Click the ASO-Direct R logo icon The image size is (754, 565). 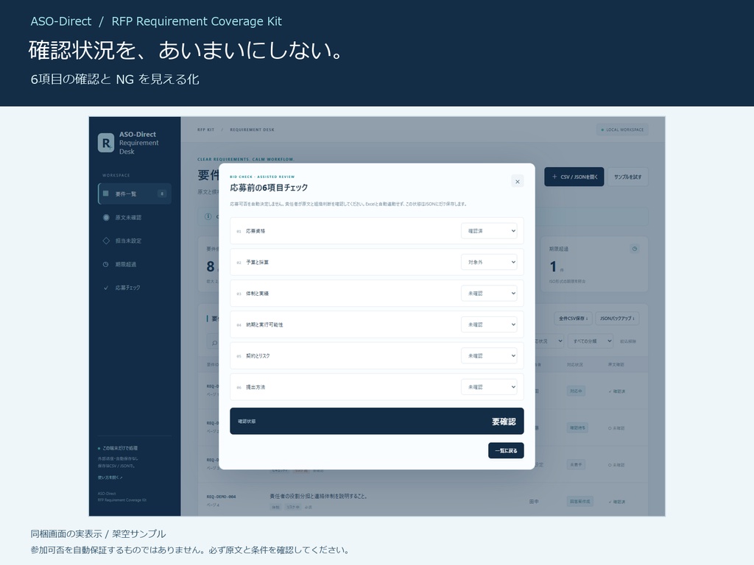coord(106,143)
